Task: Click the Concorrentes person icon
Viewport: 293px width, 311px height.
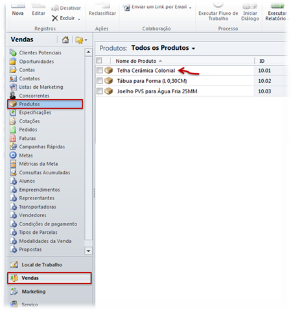Action: click(13, 95)
